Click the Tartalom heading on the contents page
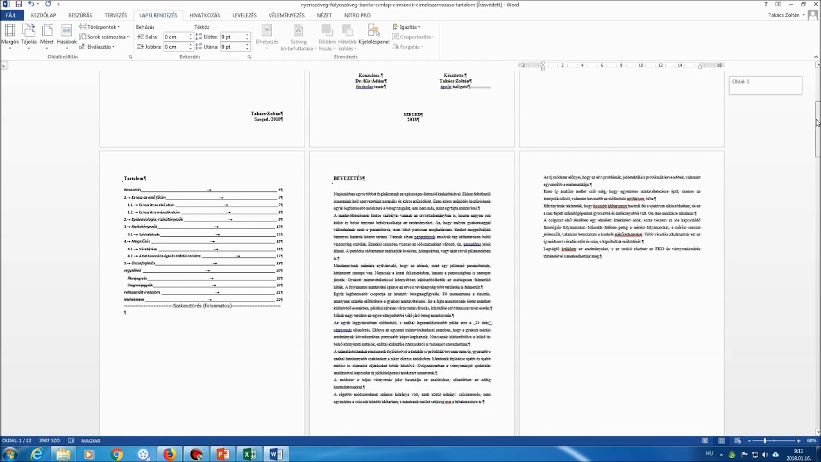 click(x=135, y=178)
